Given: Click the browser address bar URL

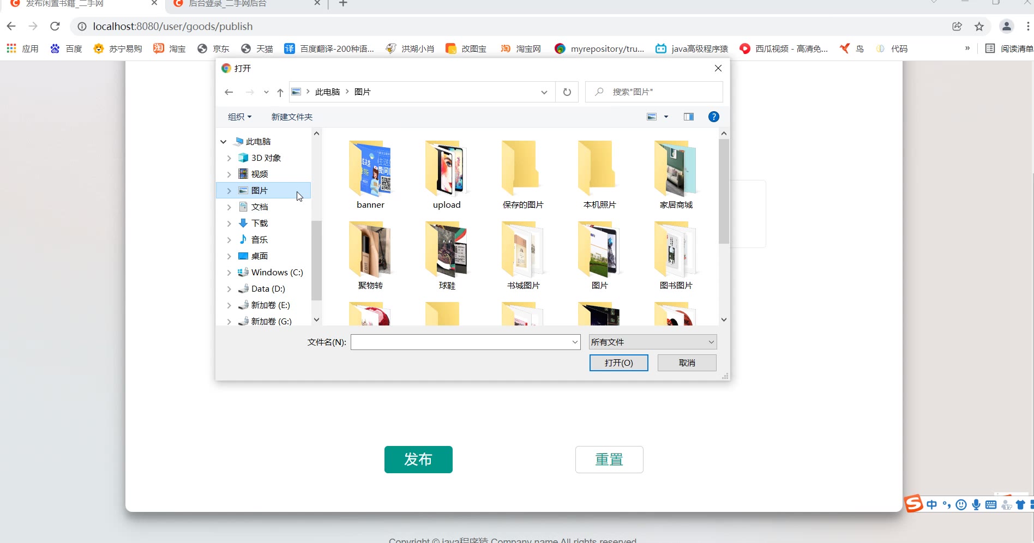Looking at the screenshot, I should click(x=173, y=26).
